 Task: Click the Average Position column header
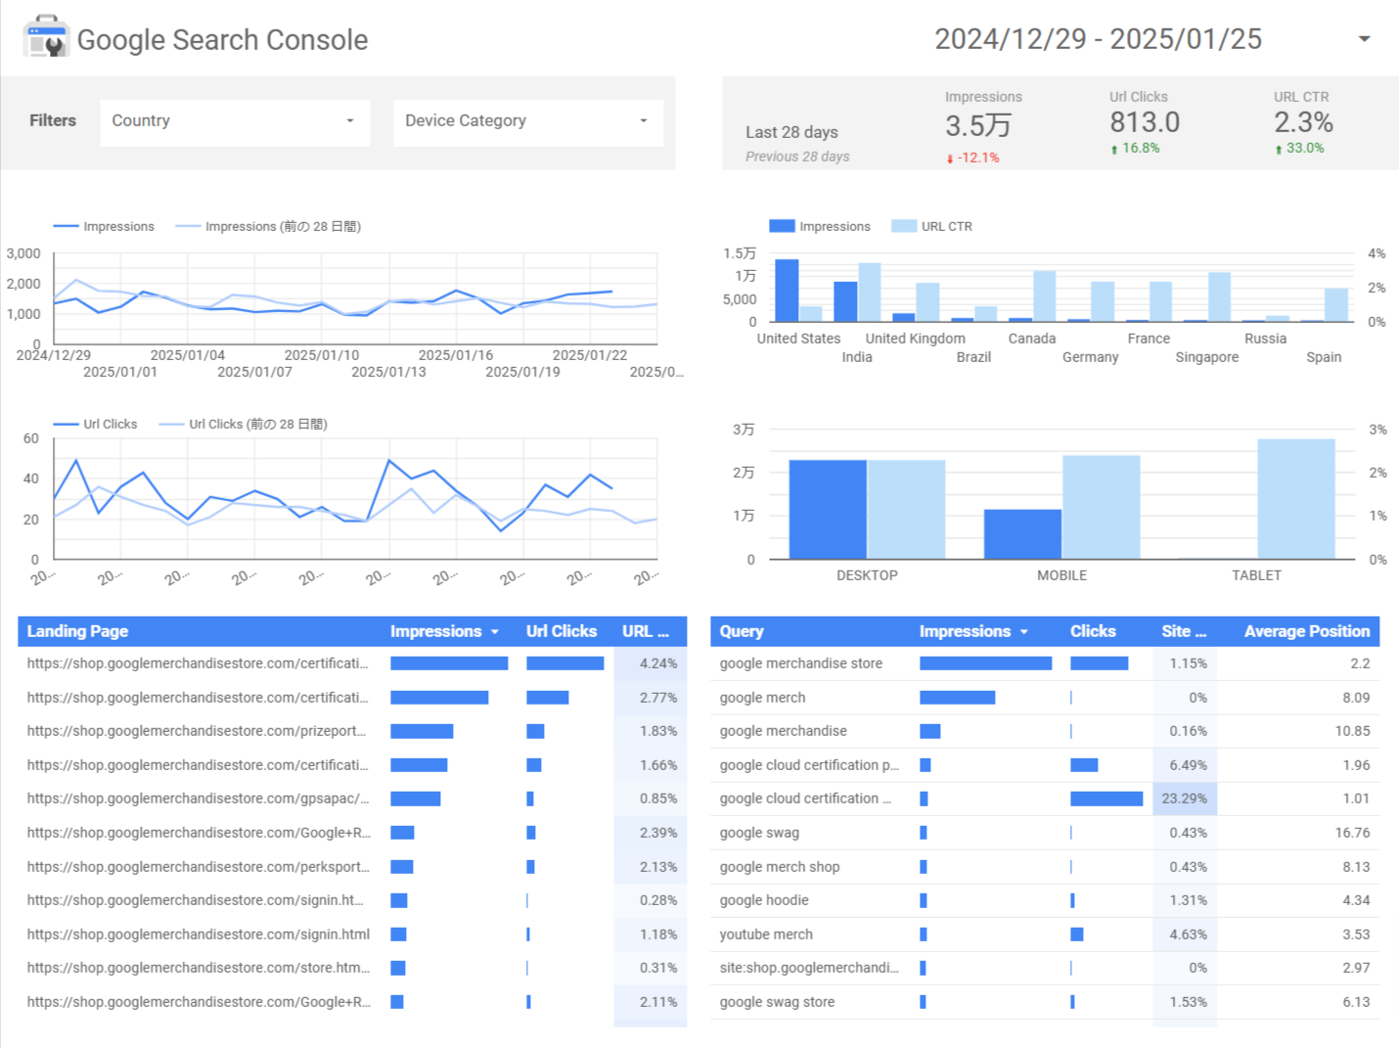pos(1307,631)
